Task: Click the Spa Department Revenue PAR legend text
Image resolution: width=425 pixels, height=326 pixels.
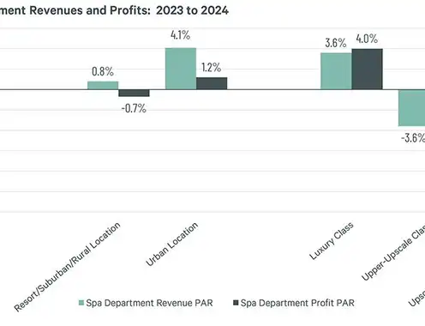Action: pyautogui.click(x=149, y=303)
